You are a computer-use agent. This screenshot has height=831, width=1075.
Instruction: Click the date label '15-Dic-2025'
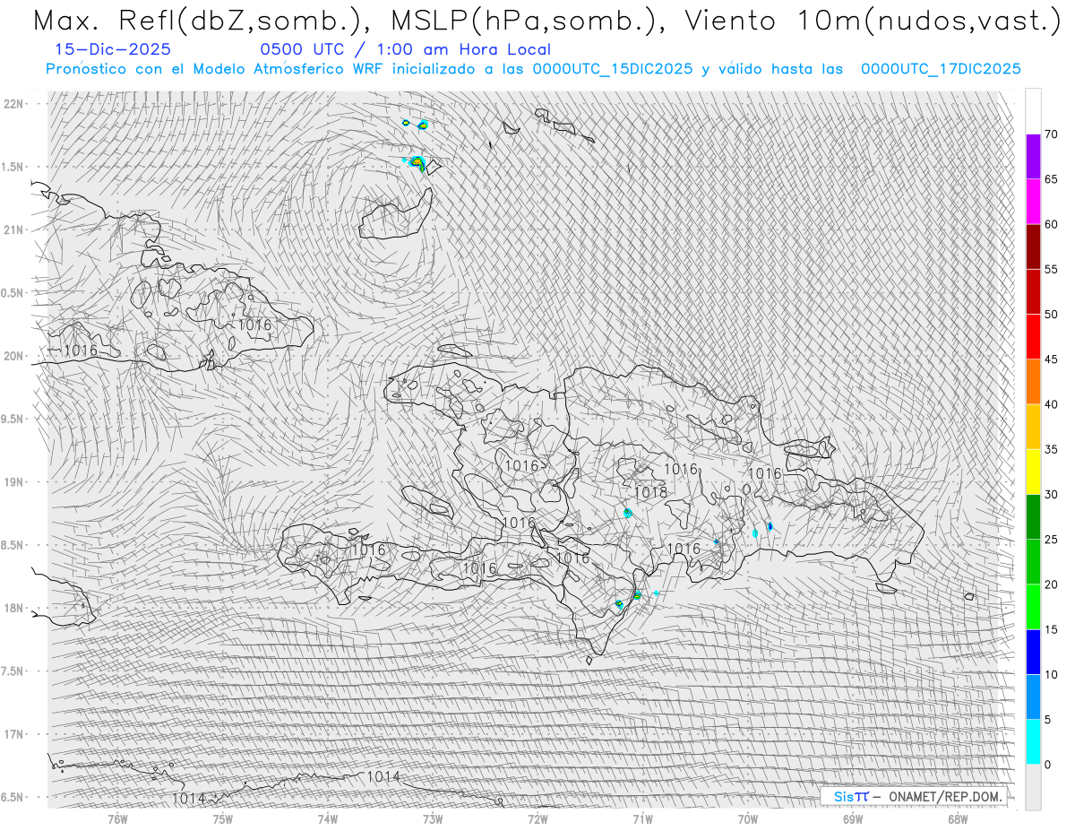coord(112,50)
